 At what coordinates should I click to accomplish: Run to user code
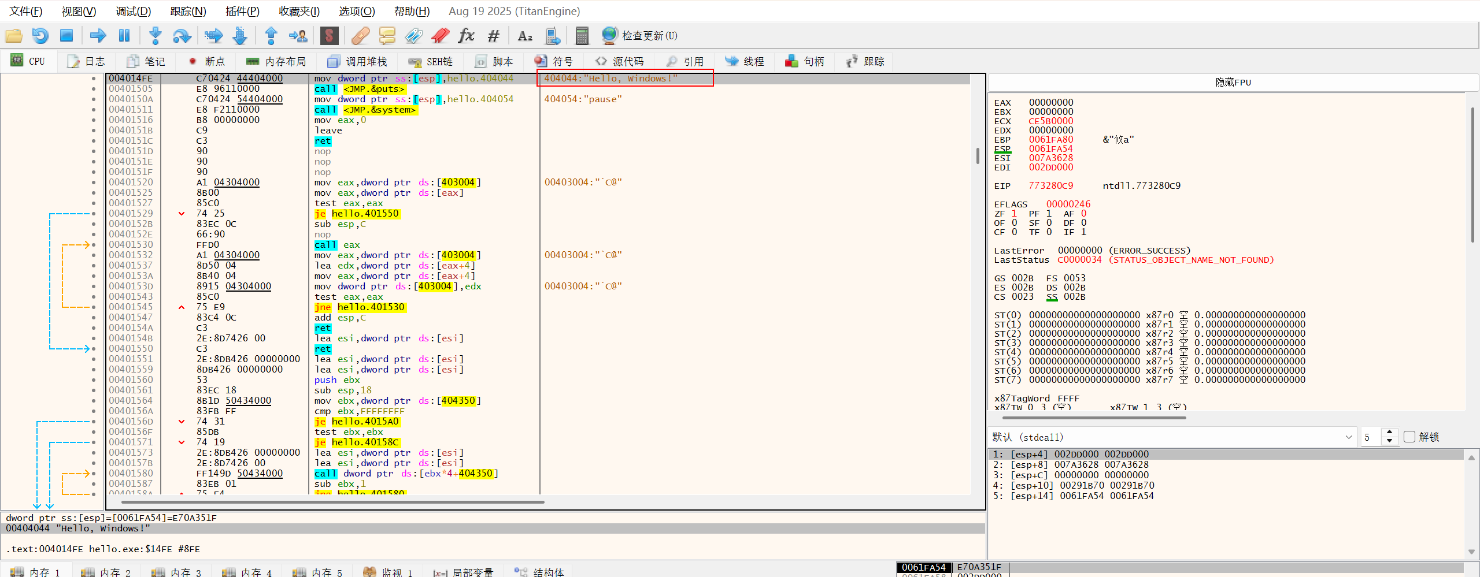tap(298, 36)
